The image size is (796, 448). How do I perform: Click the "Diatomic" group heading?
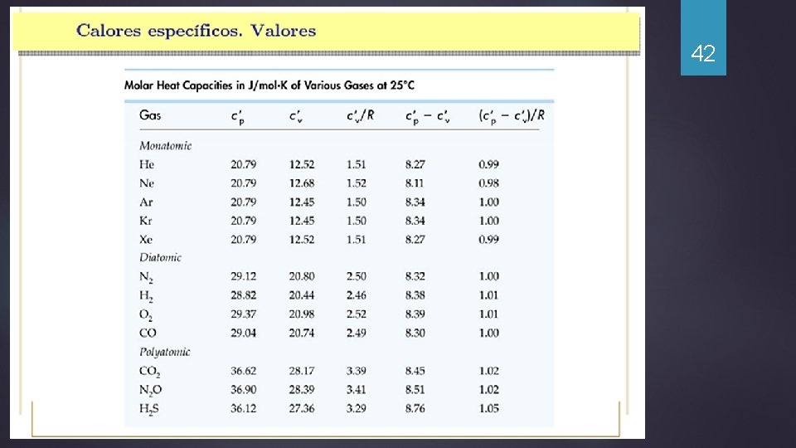(160, 257)
